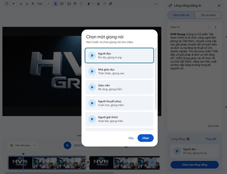Switch to Tất cả cảnh tab
Image resolution: width=227 pixels, height=174 pixels.
pyautogui.click(x=208, y=15)
